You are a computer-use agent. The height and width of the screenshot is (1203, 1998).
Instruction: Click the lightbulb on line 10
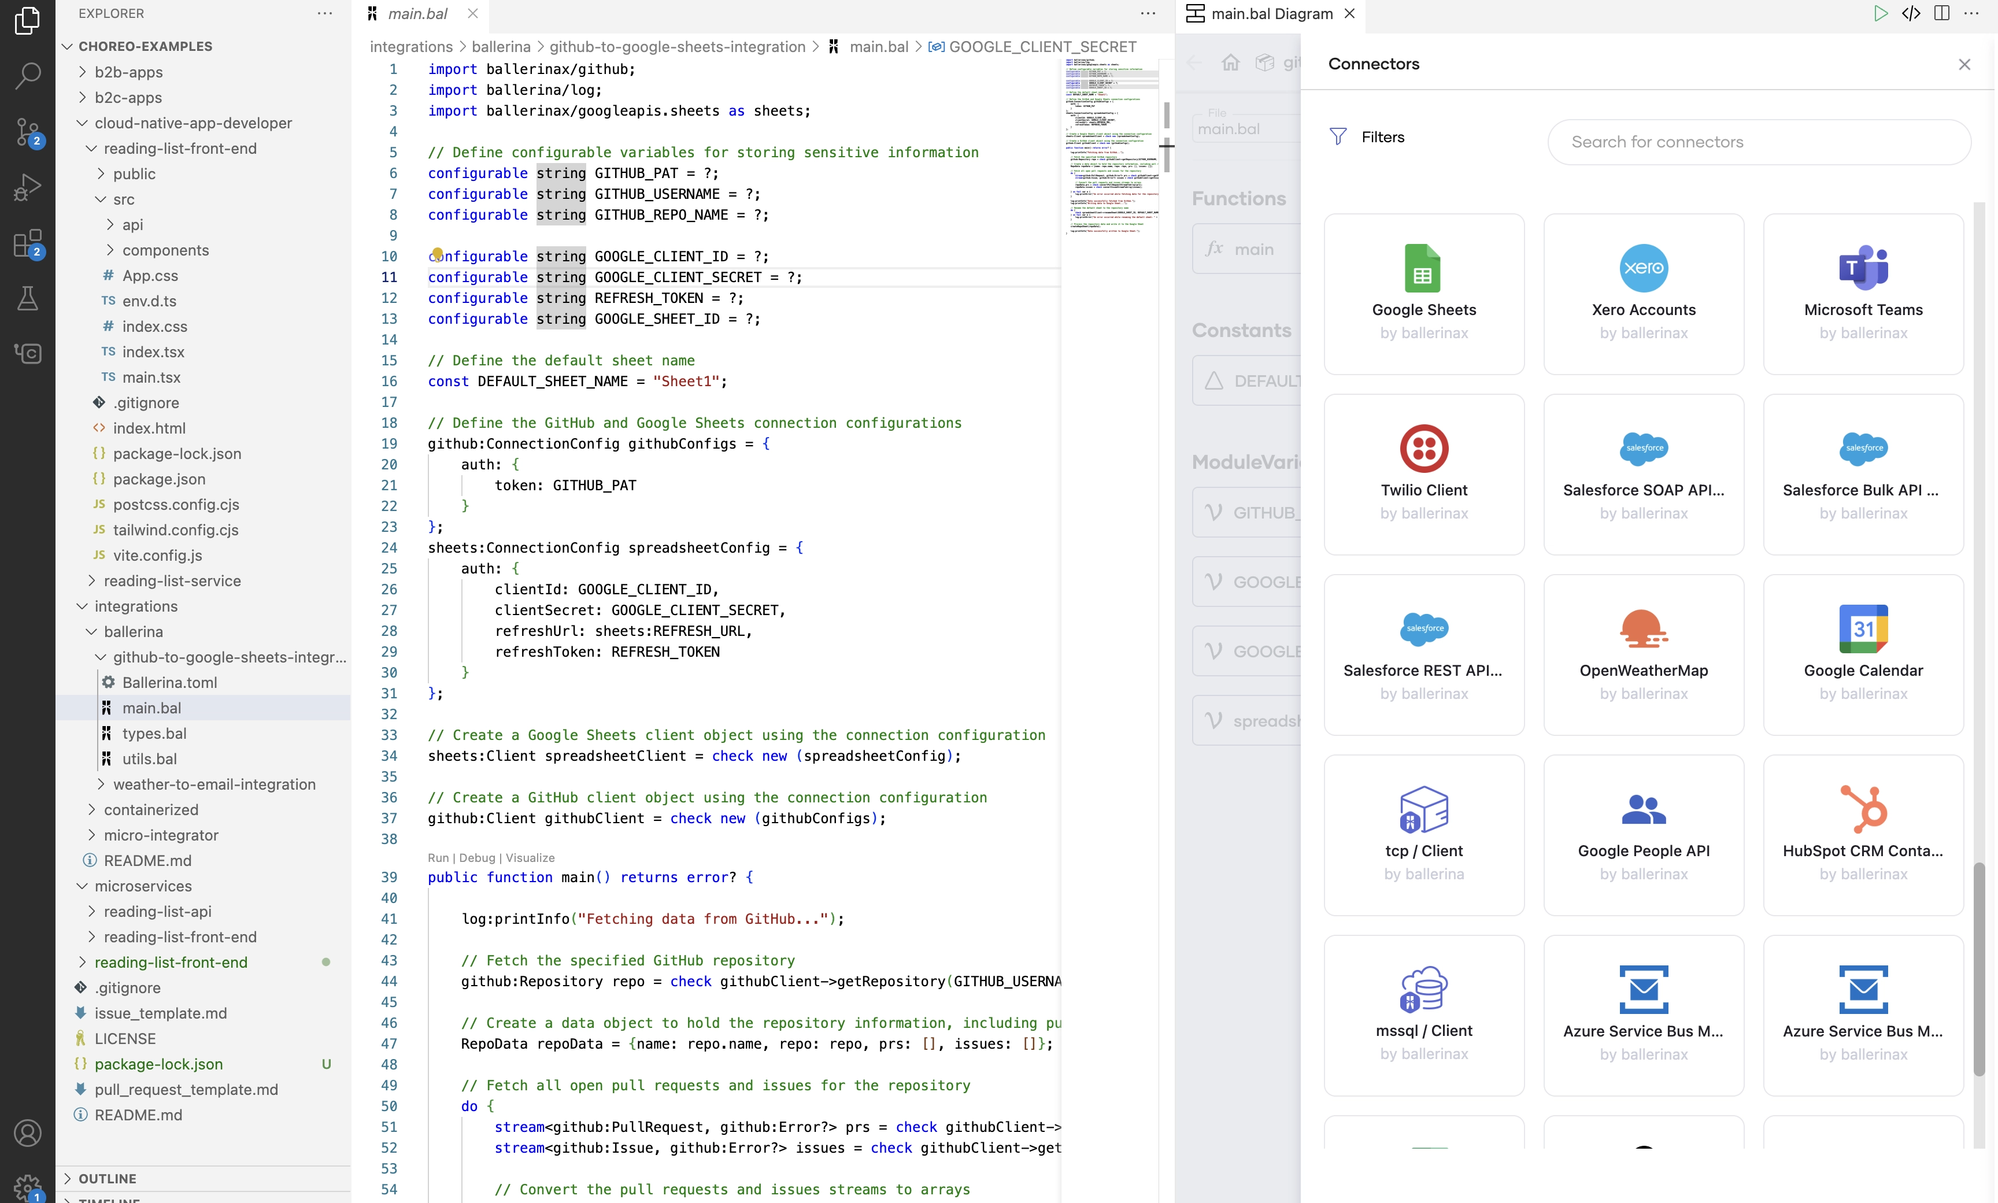438,254
